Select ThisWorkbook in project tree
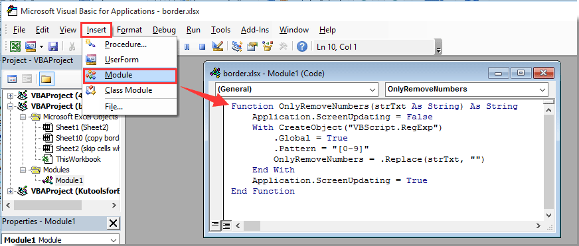This screenshot has width=579, height=246. pyautogui.click(x=78, y=159)
